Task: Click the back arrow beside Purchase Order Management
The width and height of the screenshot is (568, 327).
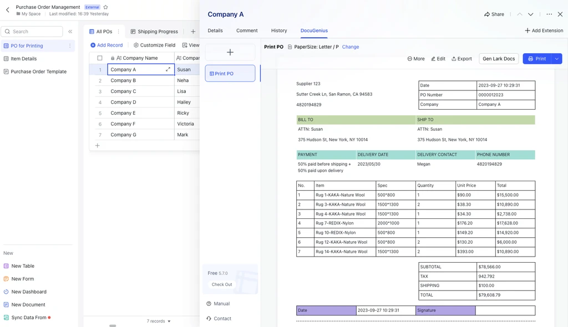Action: point(8,10)
